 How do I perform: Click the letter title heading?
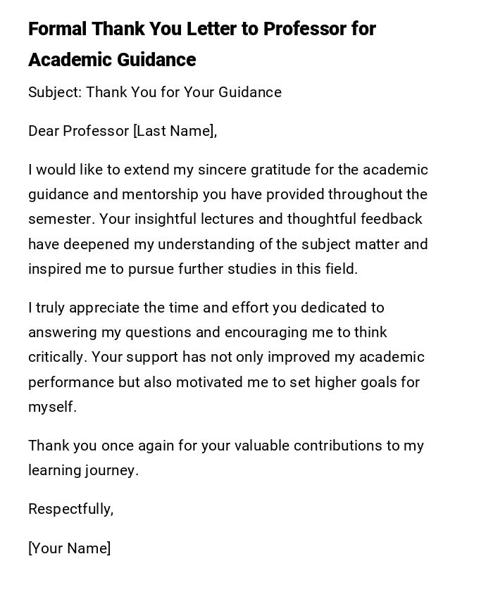tap(201, 44)
